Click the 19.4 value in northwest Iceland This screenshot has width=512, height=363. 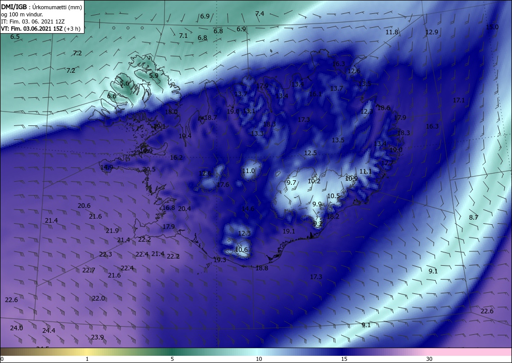tap(185, 136)
